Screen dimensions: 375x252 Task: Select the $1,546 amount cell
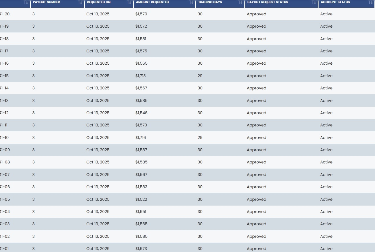click(141, 113)
